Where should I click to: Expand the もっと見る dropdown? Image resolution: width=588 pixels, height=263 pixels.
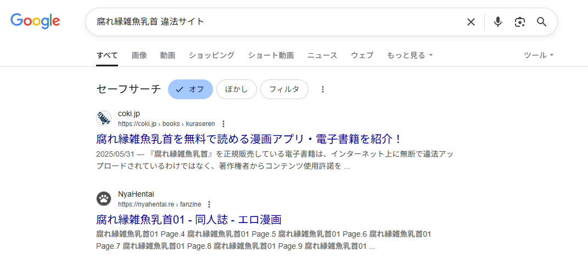(x=410, y=55)
